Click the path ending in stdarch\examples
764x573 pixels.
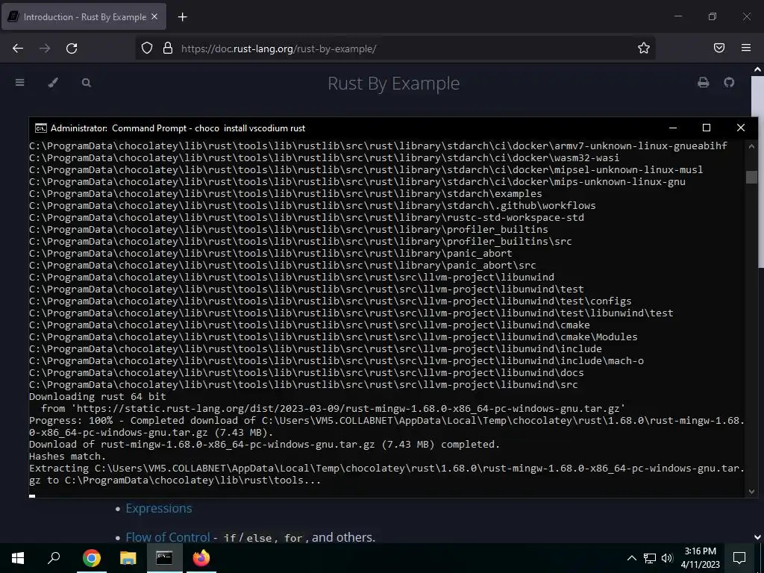tap(286, 193)
